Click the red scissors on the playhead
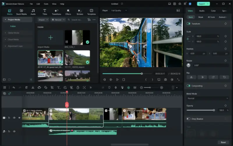This screenshot has height=146, width=233. [67, 105]
